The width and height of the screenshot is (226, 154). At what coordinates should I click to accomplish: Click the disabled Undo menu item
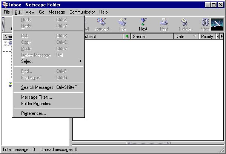pyautogui.click(x=49, y=20)
